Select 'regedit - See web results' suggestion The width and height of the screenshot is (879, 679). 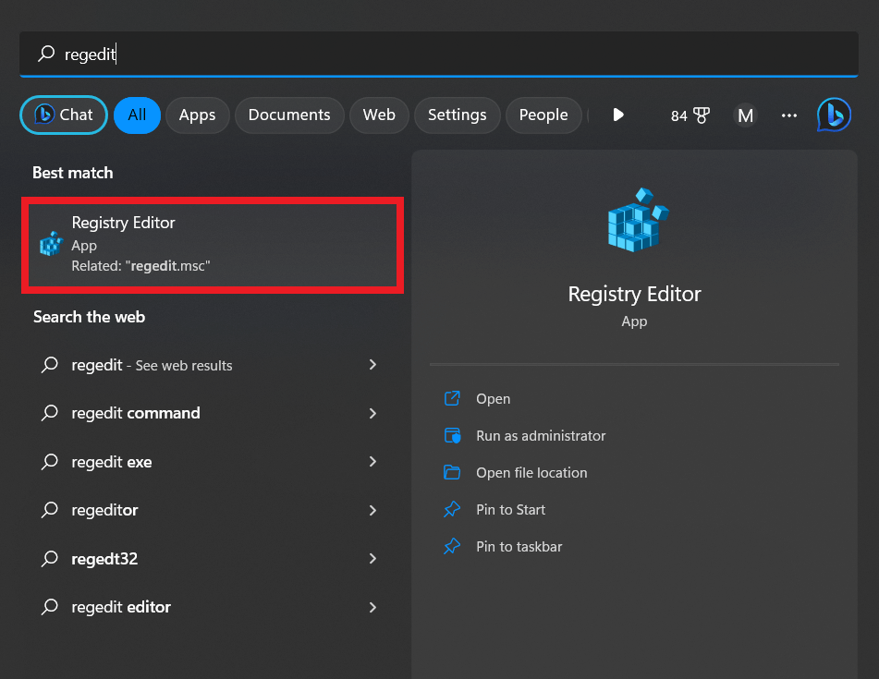coord(209,365)
